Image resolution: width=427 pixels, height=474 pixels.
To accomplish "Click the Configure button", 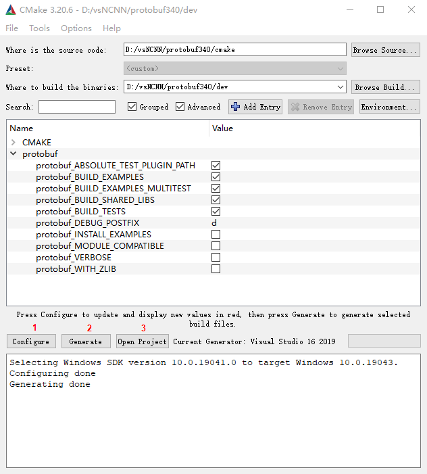I will (x=31, y=341).
